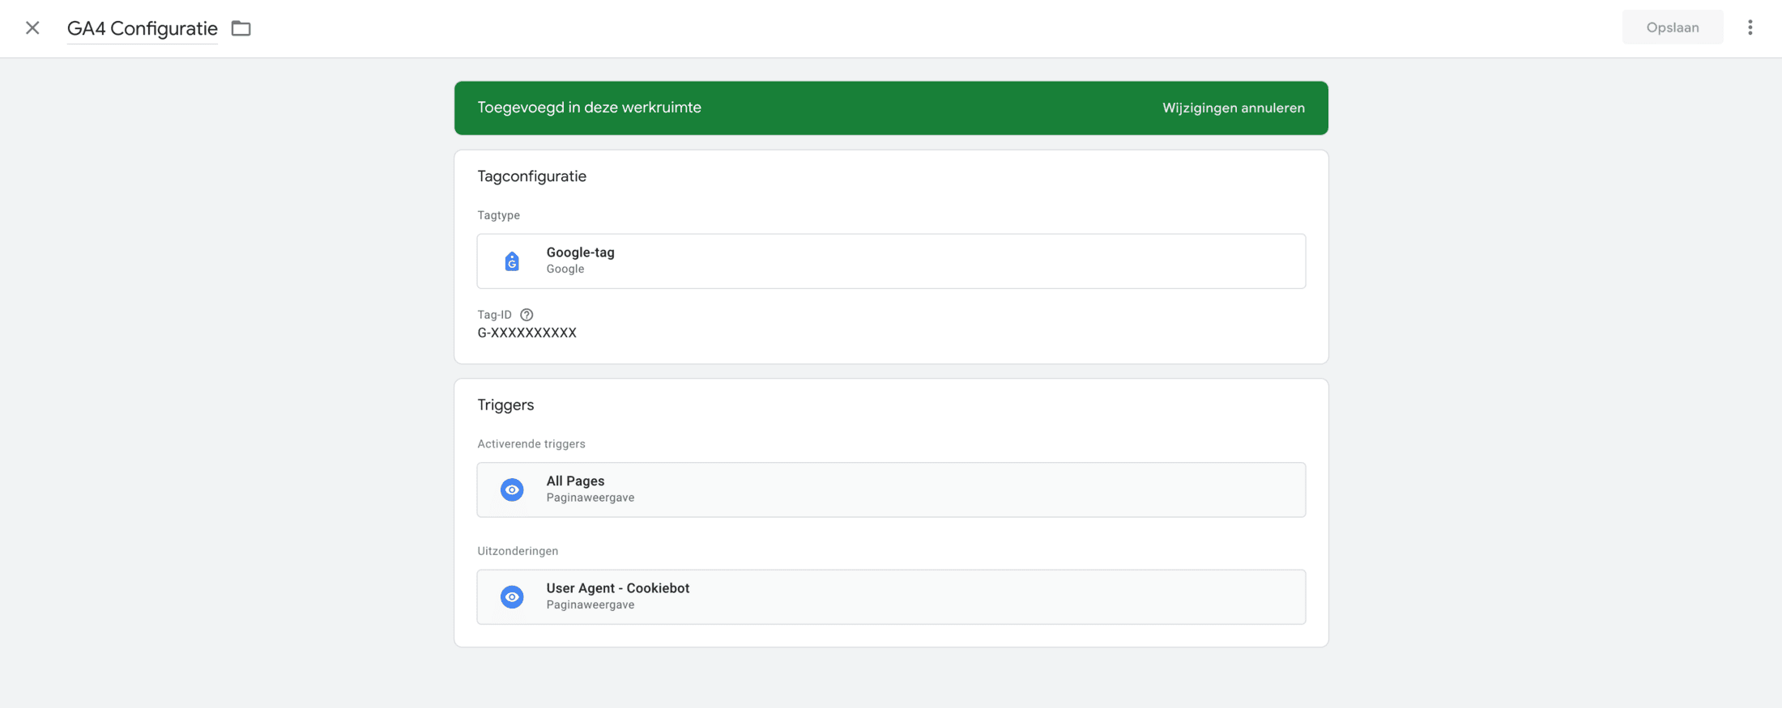Click the Cookiebot exception eye icon
The width and height of the screenshot is (1782, 708).
[x=512, y=597]
